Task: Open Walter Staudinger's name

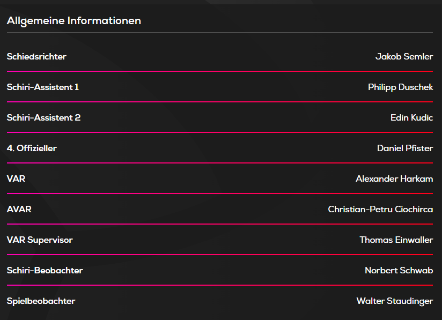Action: (x=394, y=301)
